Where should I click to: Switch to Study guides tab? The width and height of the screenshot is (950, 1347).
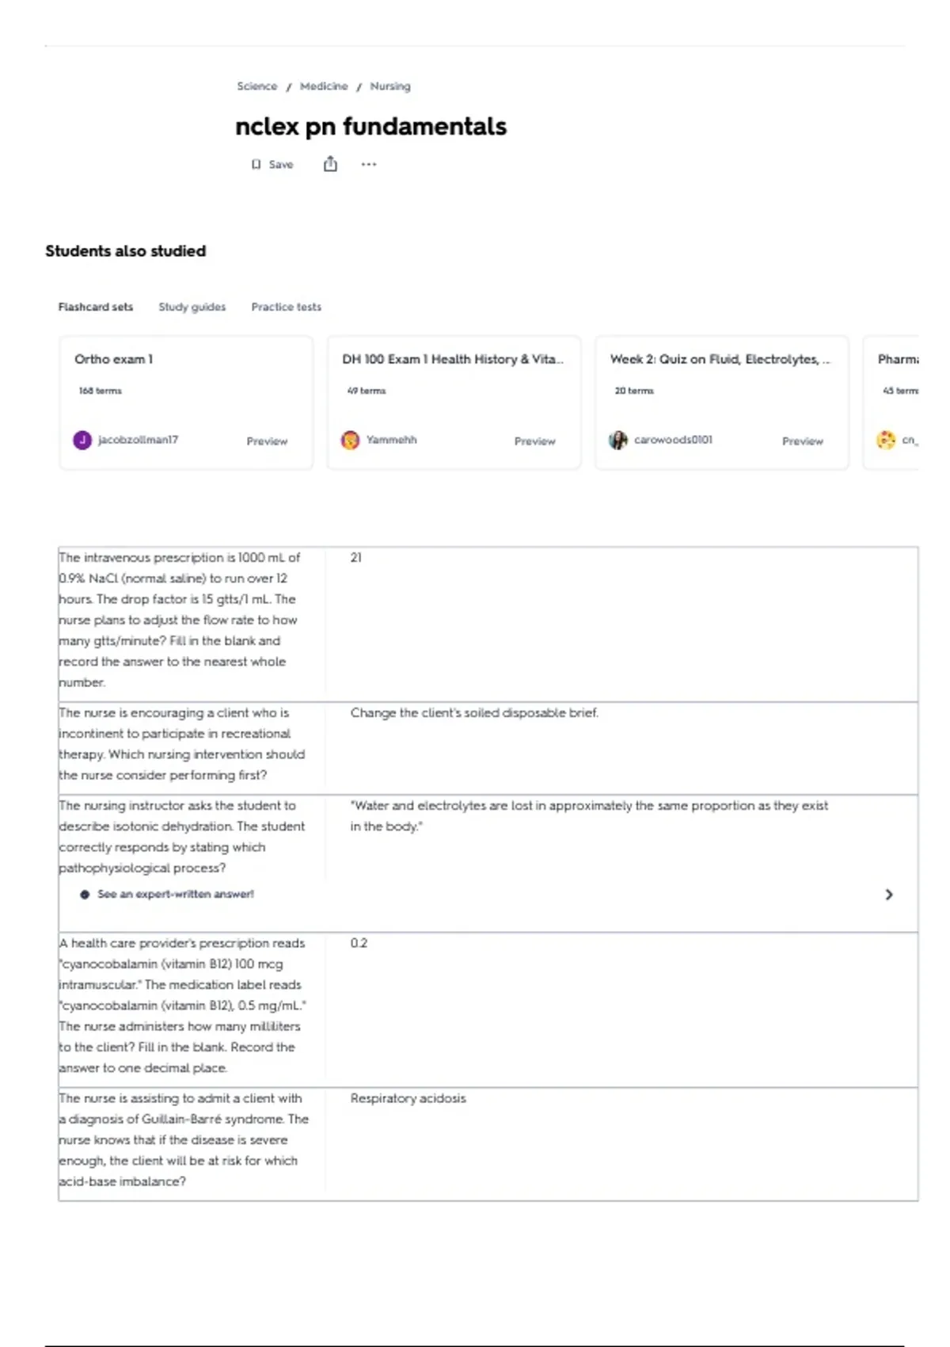pos(192,307)
